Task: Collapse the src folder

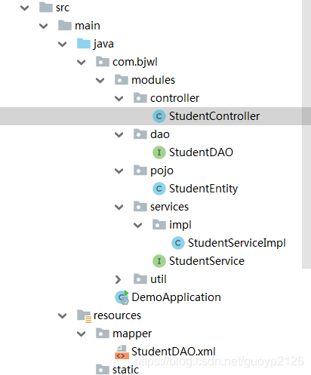Action: (x=24, y=8)
